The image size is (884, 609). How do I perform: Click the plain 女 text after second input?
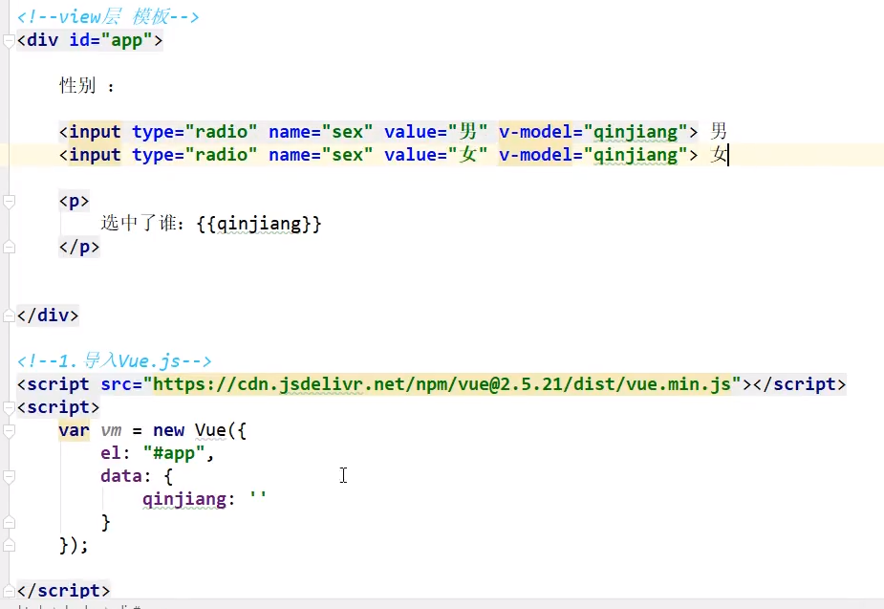pyautogui.click(x=719, y=155)
